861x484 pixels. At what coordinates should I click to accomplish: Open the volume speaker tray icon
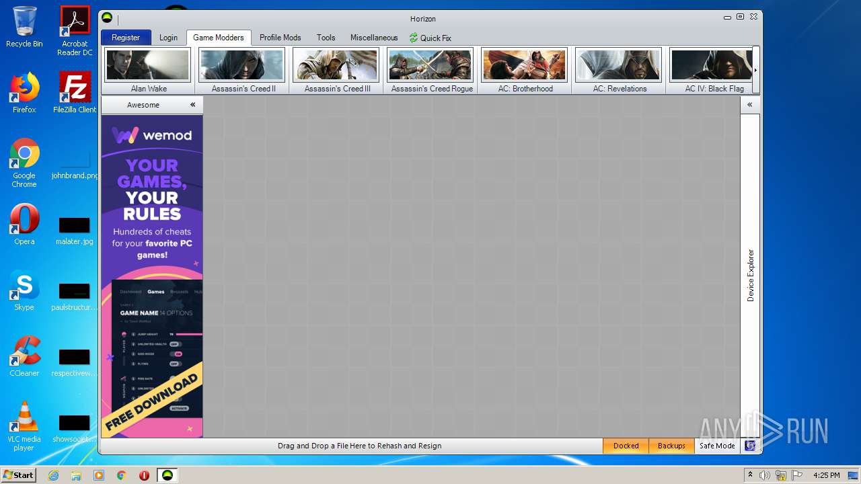click(x=765, y=475)
